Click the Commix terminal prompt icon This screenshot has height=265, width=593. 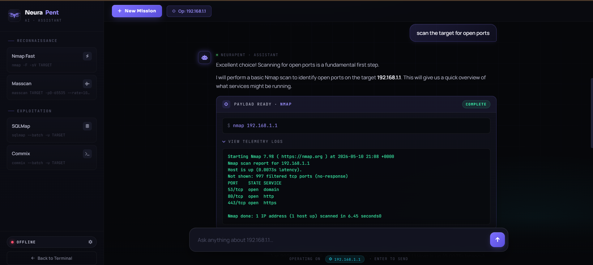[x=87, y=154]
